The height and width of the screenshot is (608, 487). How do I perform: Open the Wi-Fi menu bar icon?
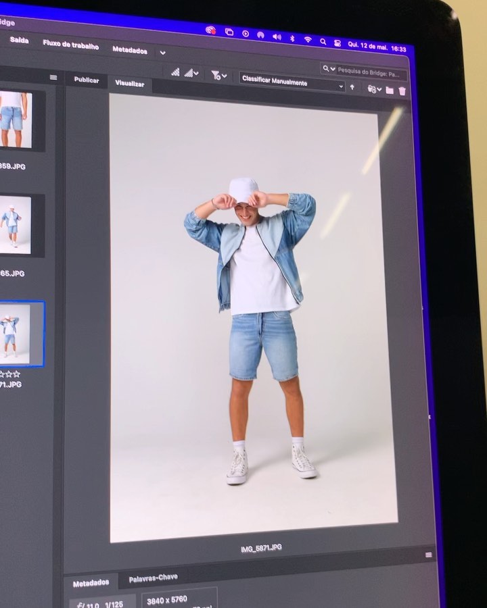(307, 39)
